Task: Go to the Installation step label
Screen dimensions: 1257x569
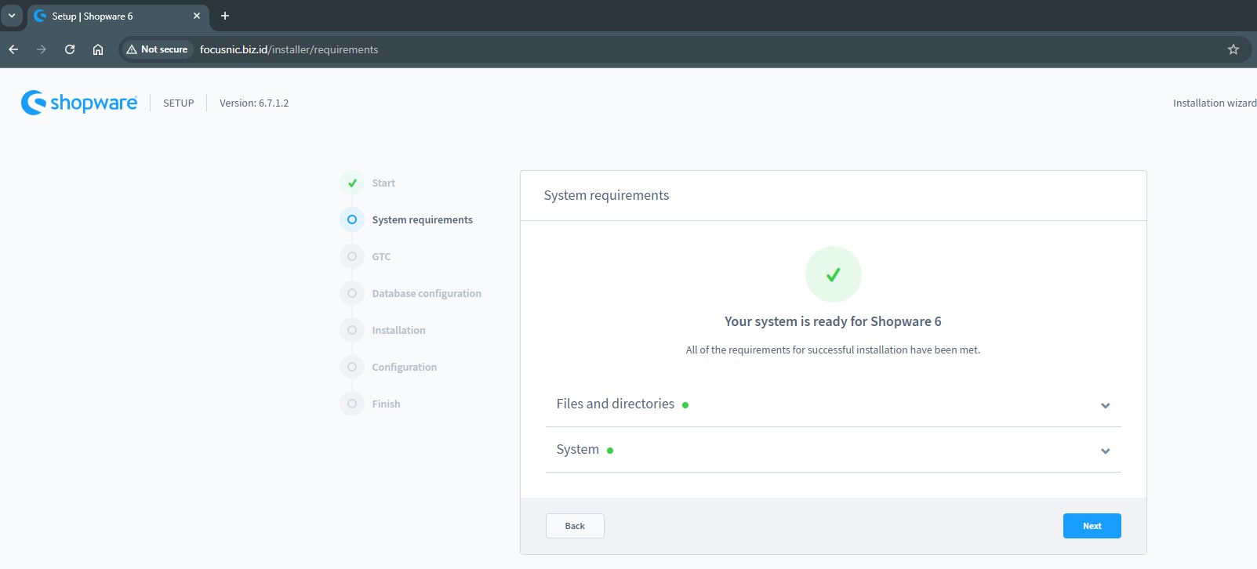Action: click(398, 330)
